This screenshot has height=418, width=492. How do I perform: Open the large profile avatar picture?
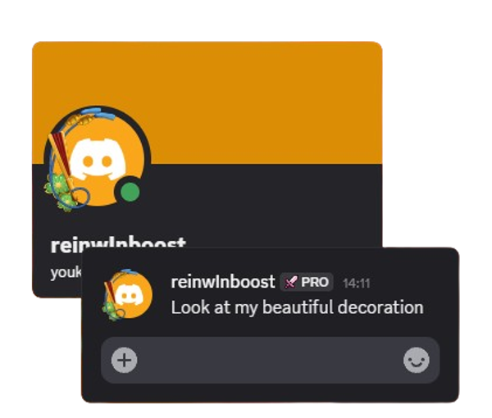98,158
